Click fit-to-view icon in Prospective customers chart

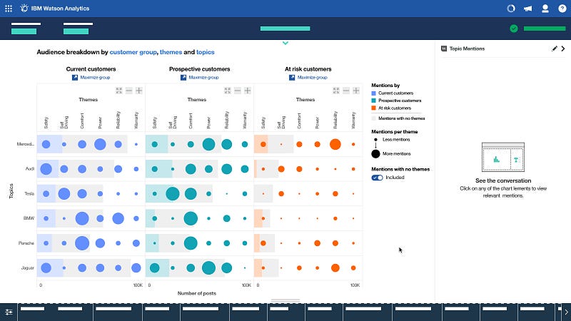[228, 91]
